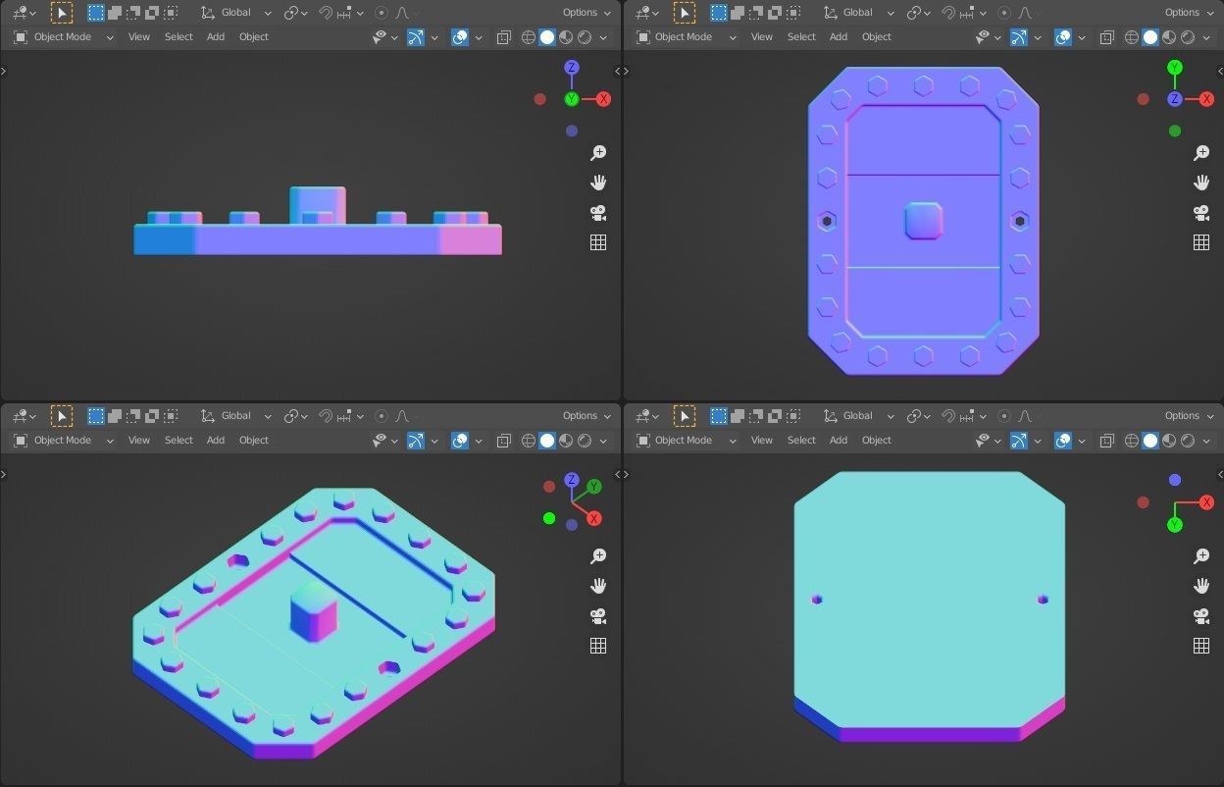Image resolution: width=1224 pixels, height=787 pixels.
Task: Toggle snapping magnet in perspective viewport
Action: [x=326, y=416]
